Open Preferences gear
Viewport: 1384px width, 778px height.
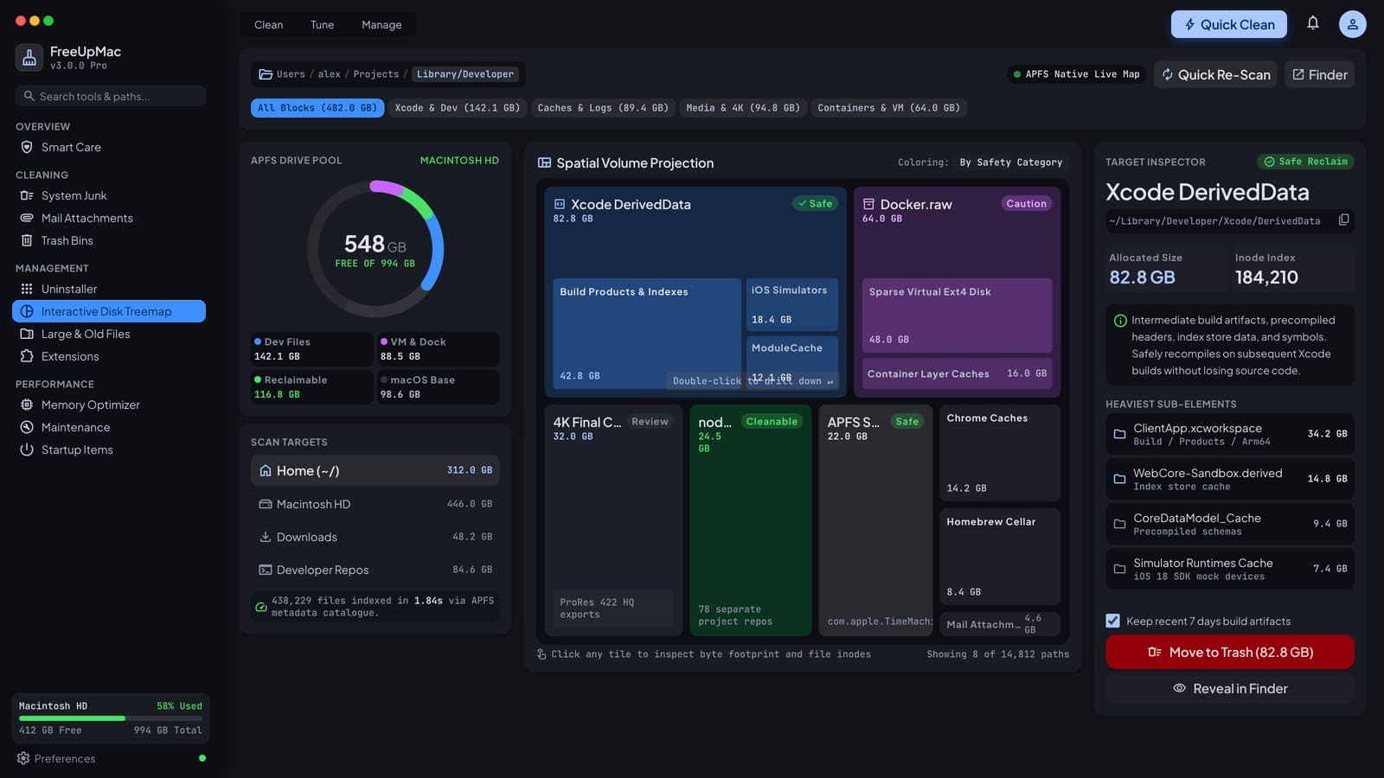tap(23, 758)
